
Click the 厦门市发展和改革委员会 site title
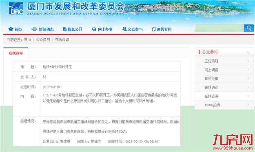click(x=76, y=7)
